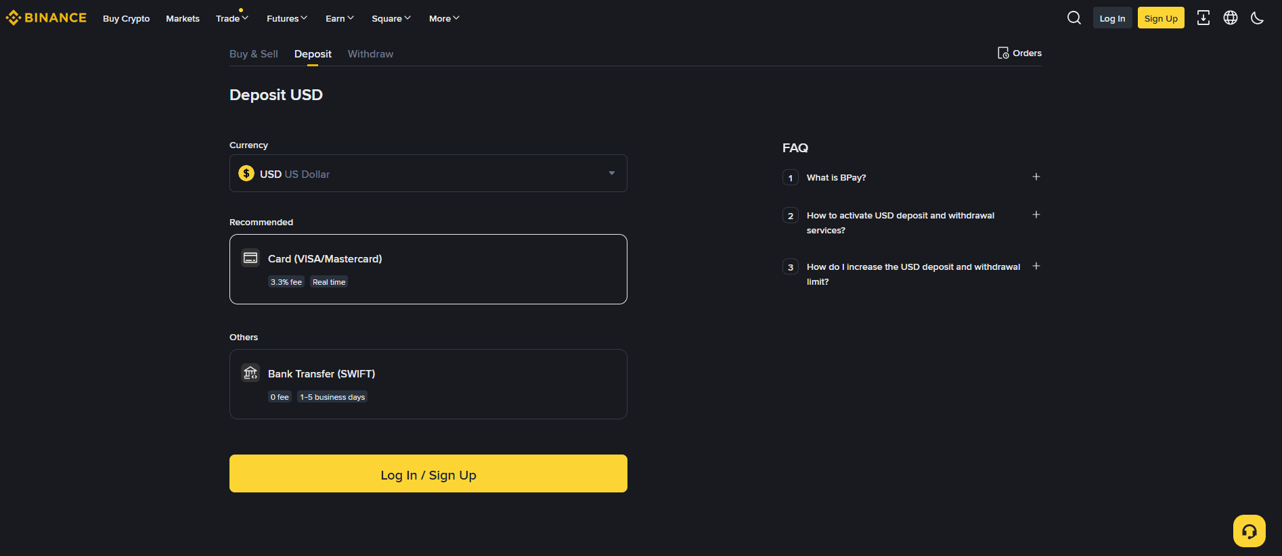Expand the Square menu
This screenshot has width=1282, height=556.
click(x=391, y=18)
